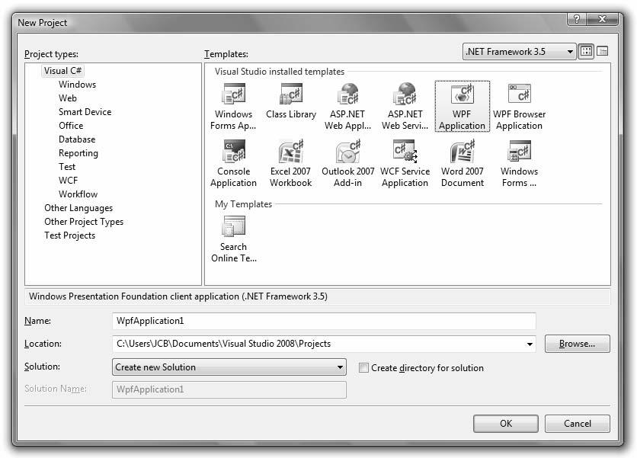The width and height of the screenshot is (637, 458).
Task: Click the "Solution:" label
Action: tap(42, 367)
